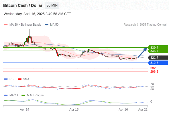Click the tallest candlestick wick on Apr 14
169x114 pixels.
tap(30, 33)
